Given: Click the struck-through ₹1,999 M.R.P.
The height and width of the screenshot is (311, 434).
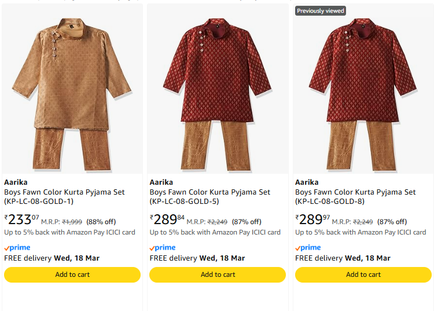Looking at the screenshot, I should [x=72, y=222].
